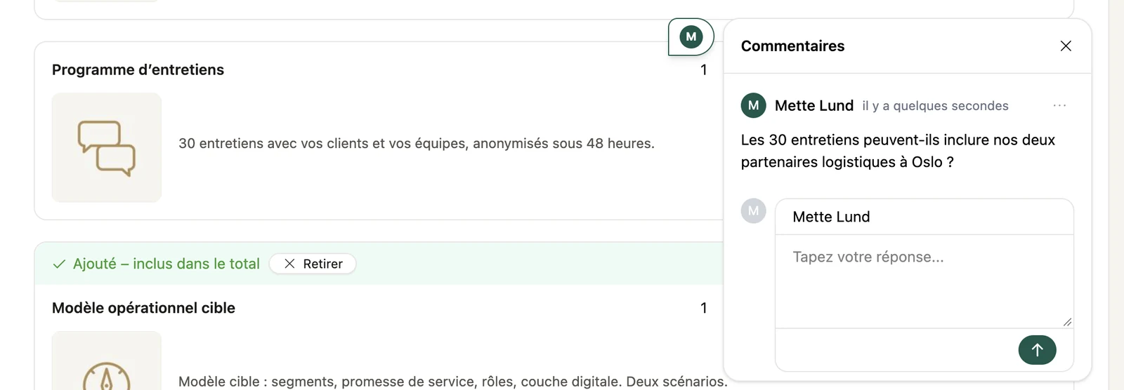Click the quantity 1 for Programme d'entretiens
The height and width of the screenshot is (390, 1124).
pyautogui.click(x=703, y=69)
